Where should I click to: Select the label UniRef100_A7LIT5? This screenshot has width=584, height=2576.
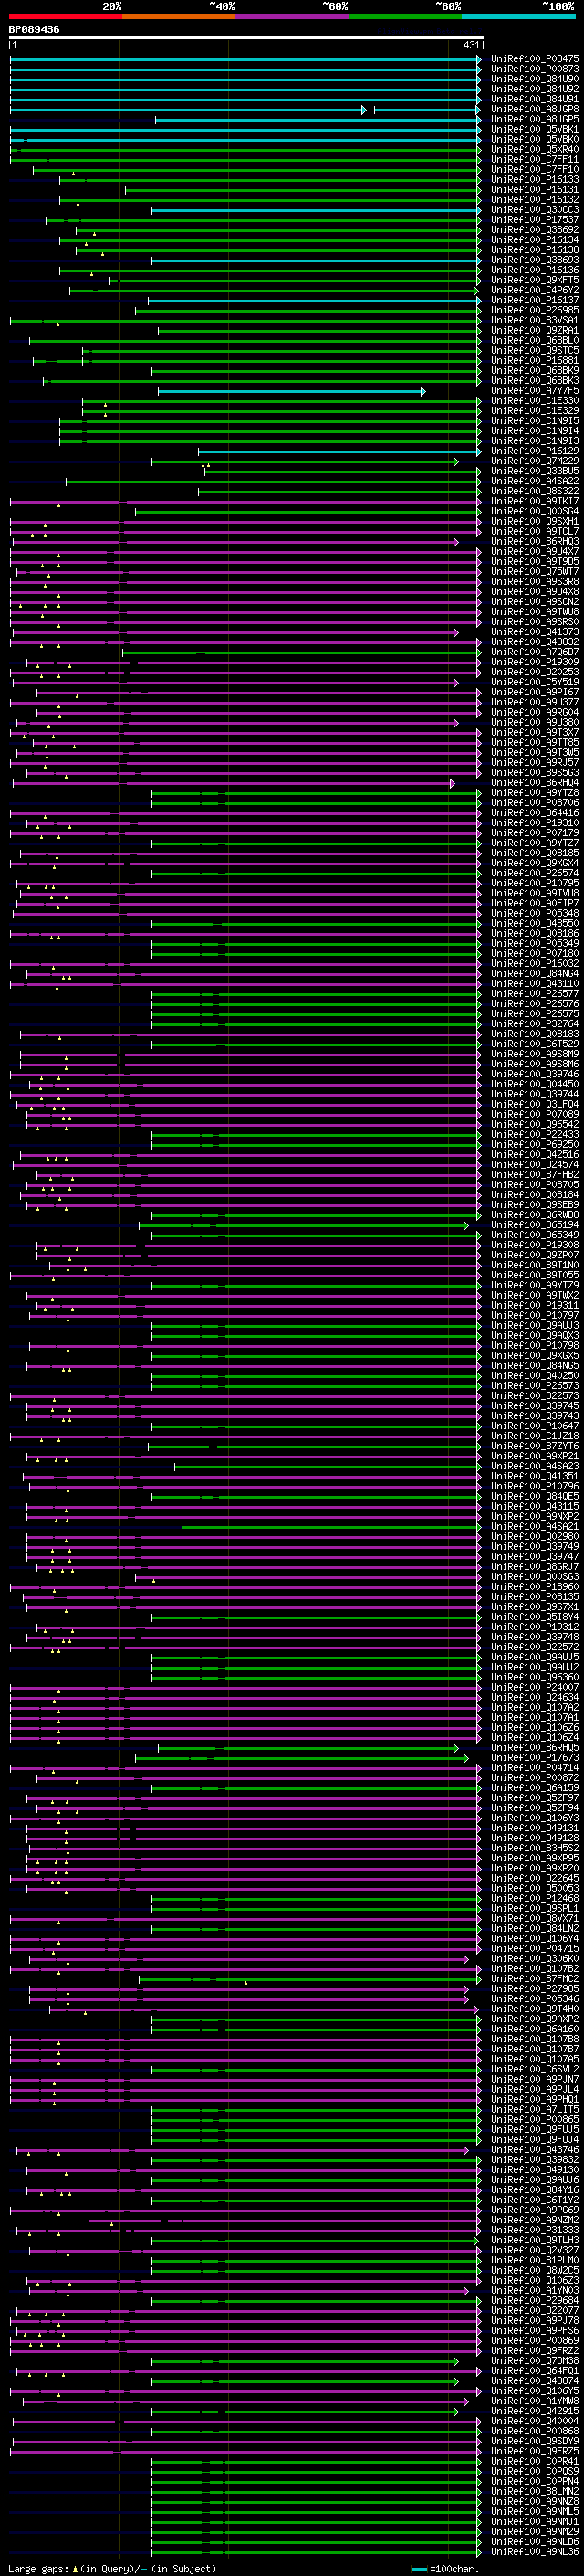535,2109
